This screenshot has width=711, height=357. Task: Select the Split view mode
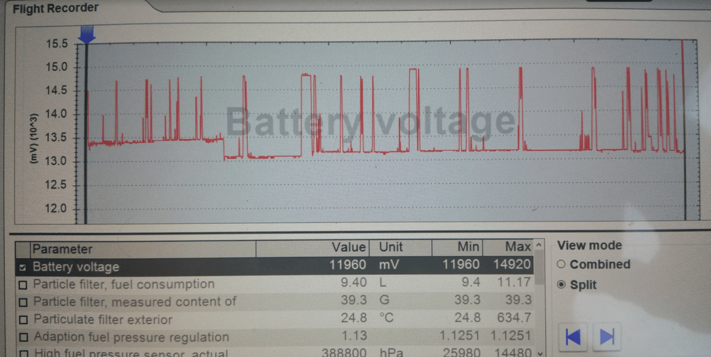pyautogui.click(x=561, y=285)
